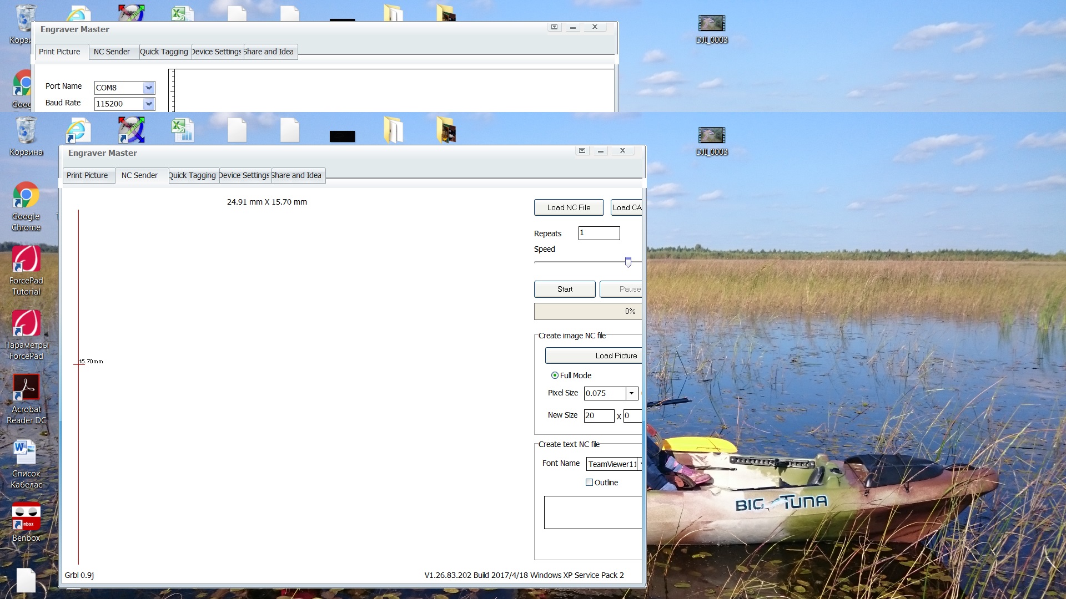1066x599 pixels.
Task: Open Список Кабелас Word document icon
Action: click(26, 453)
